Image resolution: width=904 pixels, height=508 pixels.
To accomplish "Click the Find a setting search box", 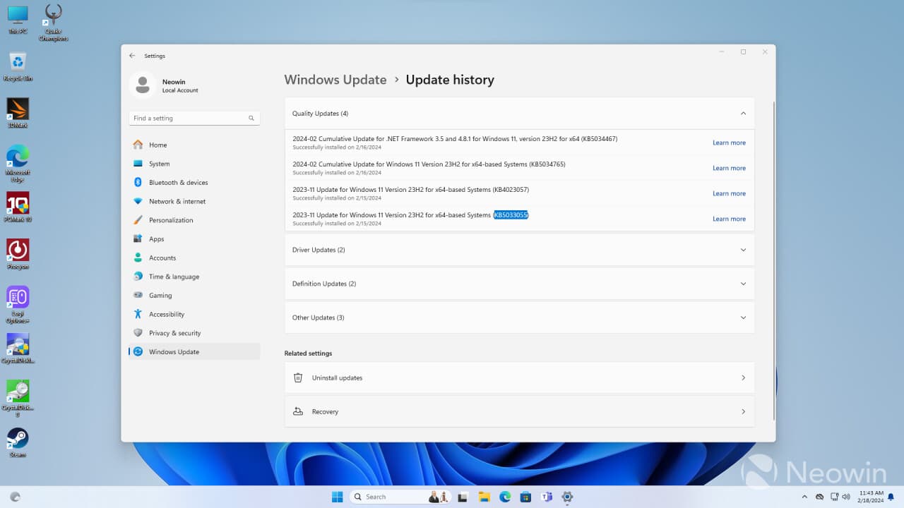I will [187, 119].
